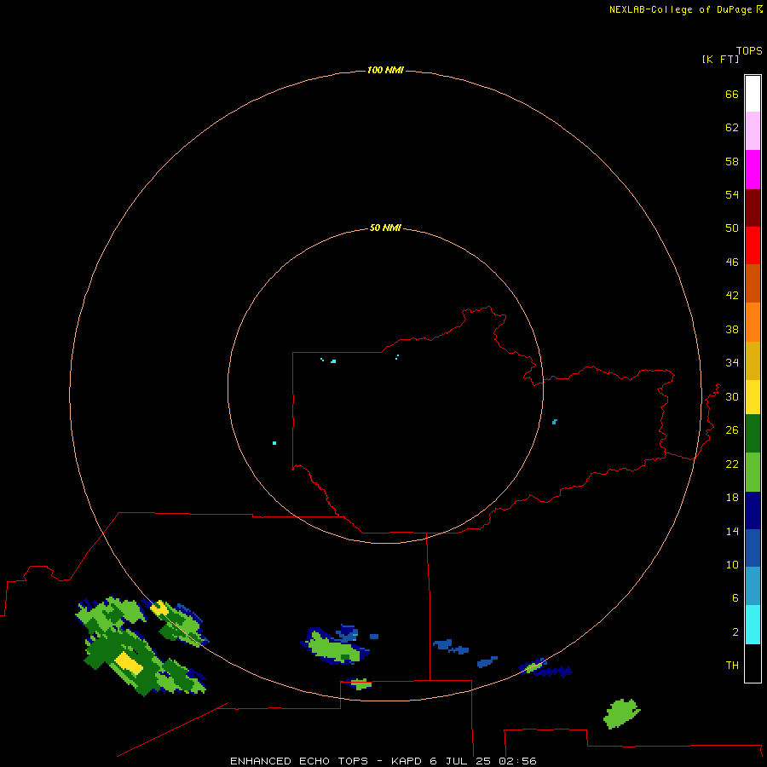Select the dark red legend swatch
The image size is (767, 767).
click(753, 208)
